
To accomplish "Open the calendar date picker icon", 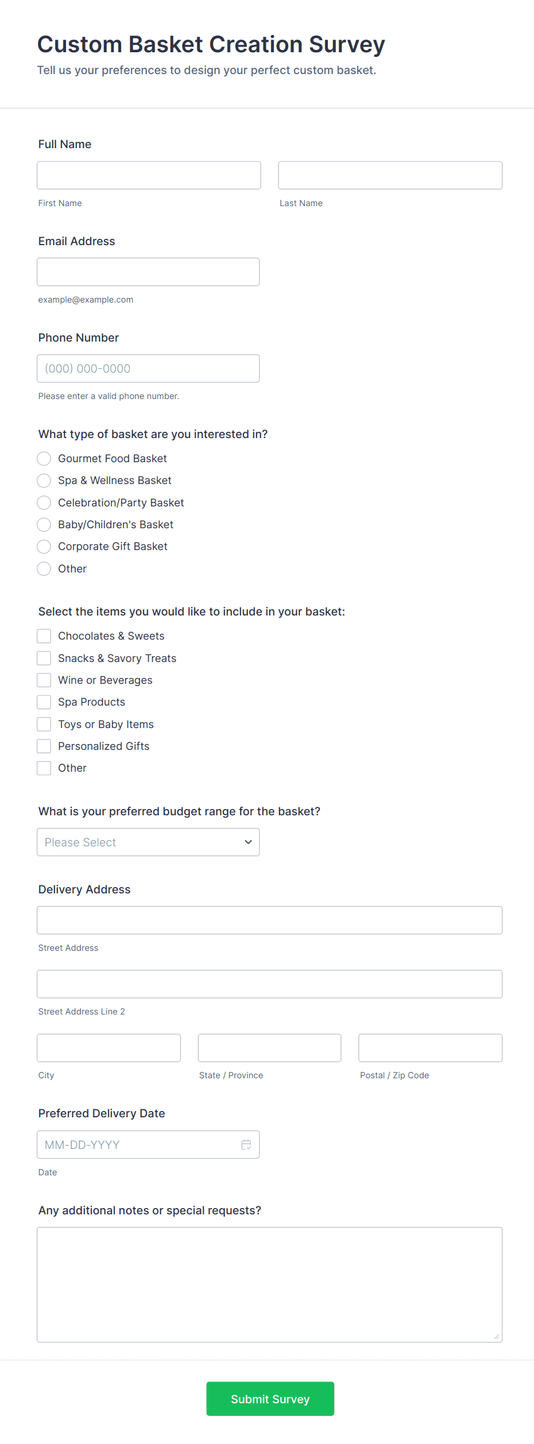I will click(x=246, y=1144).
